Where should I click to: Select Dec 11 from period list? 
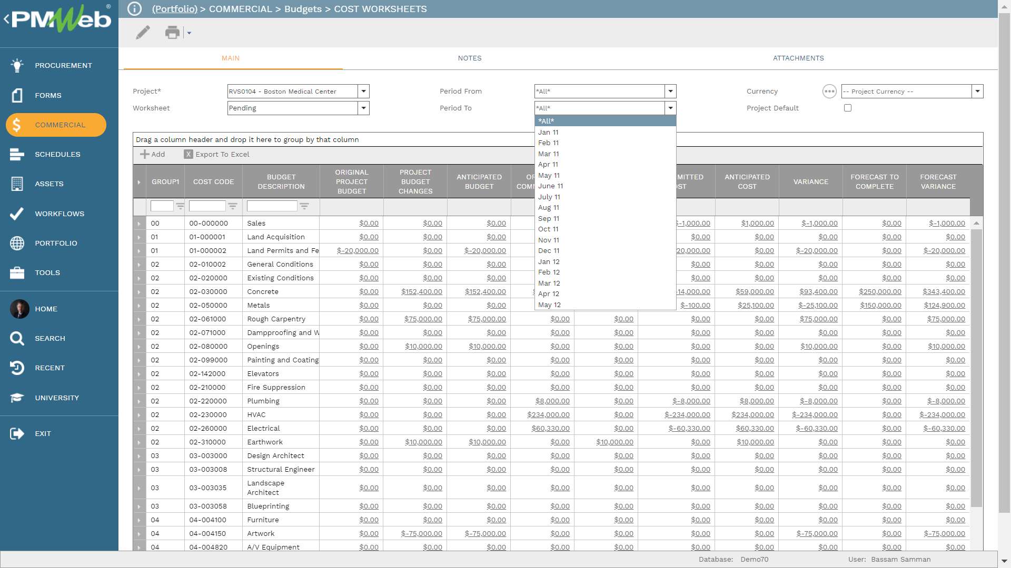[x=605, y=251]
